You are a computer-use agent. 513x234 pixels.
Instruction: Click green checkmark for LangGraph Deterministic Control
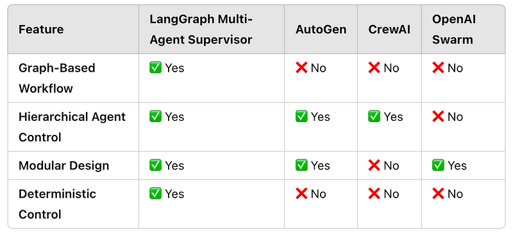[x=155, y=194]
